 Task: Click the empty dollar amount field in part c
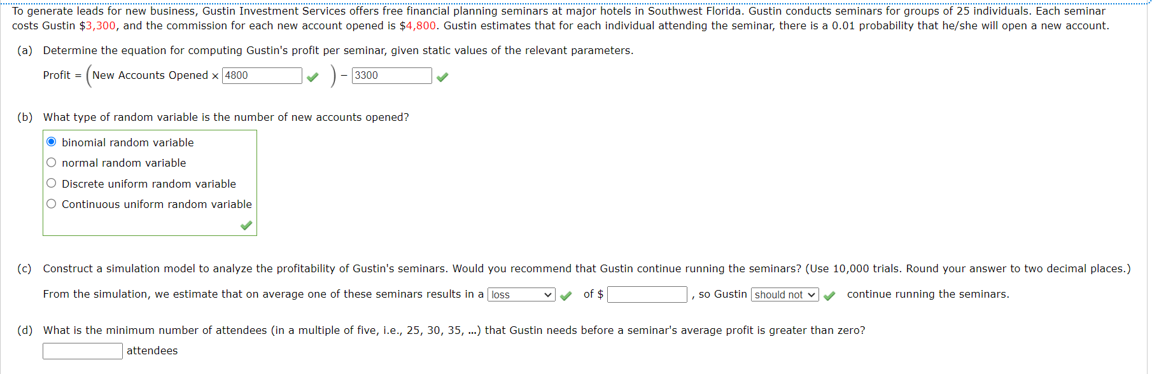(646, 294)
